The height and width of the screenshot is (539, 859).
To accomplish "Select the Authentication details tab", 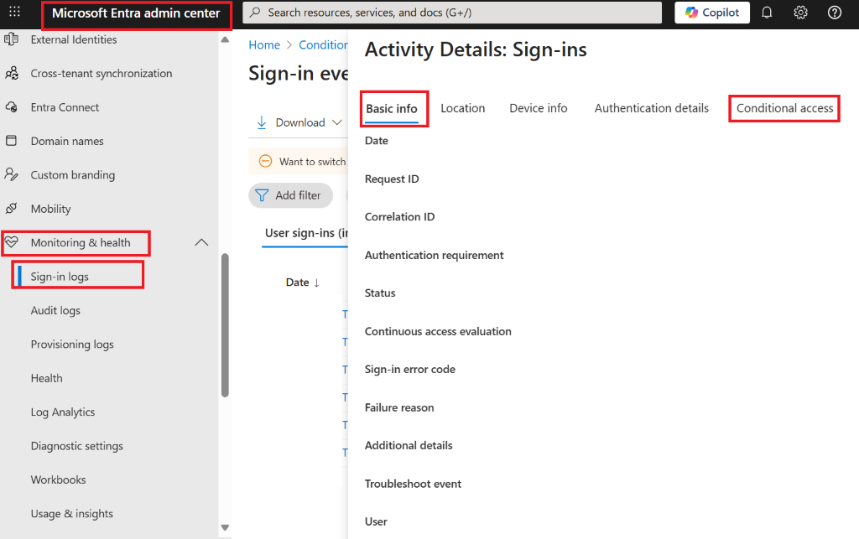I will pos(651,108).
